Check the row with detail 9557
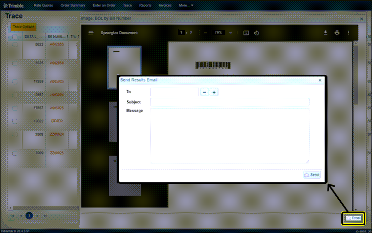 15,95
